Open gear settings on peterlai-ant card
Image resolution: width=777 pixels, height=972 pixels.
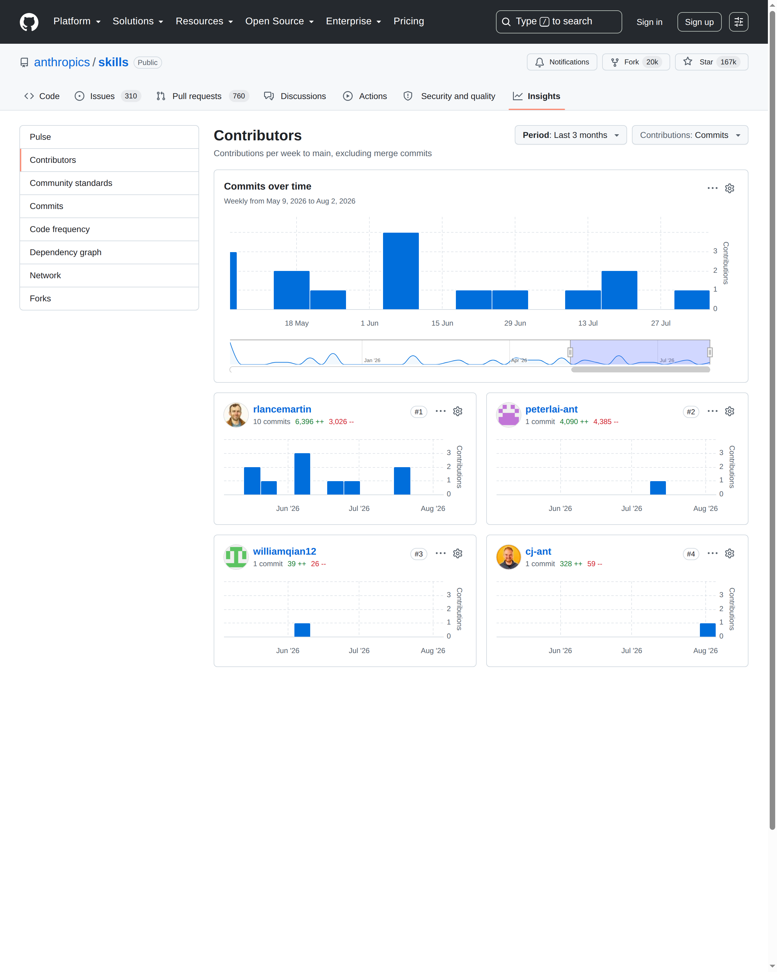click(729, 411)
